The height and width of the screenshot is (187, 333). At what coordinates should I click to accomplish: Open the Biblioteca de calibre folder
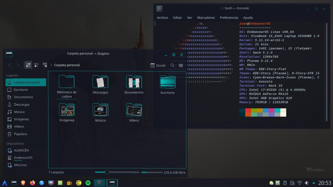(x=67, y=85)
